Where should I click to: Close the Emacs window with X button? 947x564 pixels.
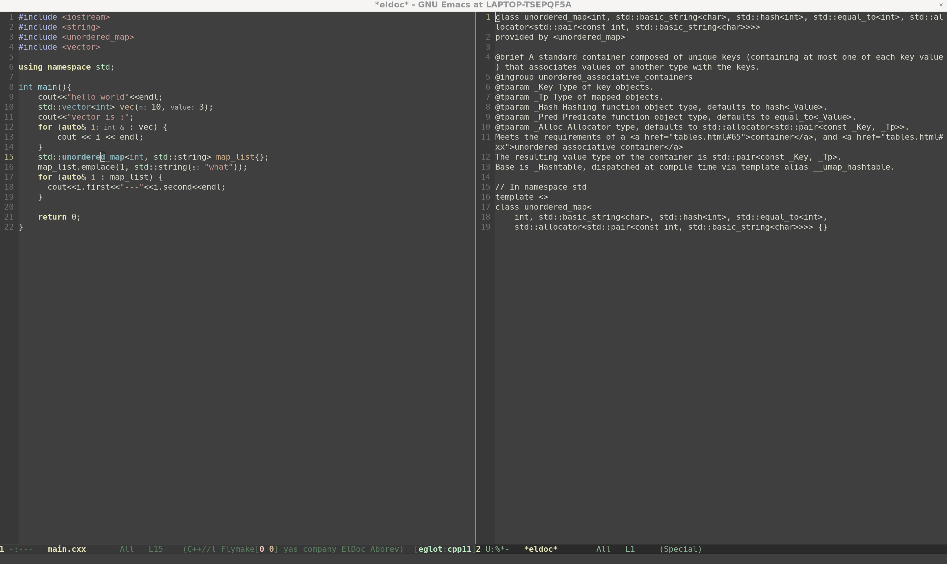941,5
